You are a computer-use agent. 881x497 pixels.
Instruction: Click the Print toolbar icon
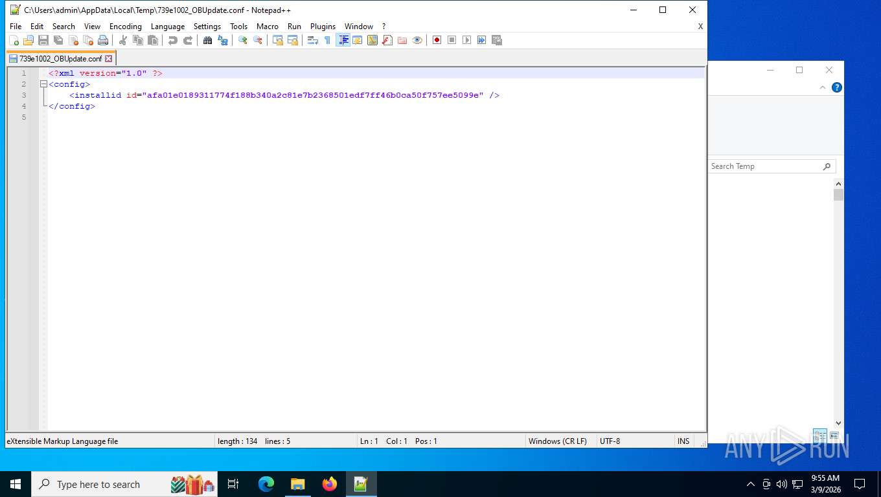(x=103, y=40)
